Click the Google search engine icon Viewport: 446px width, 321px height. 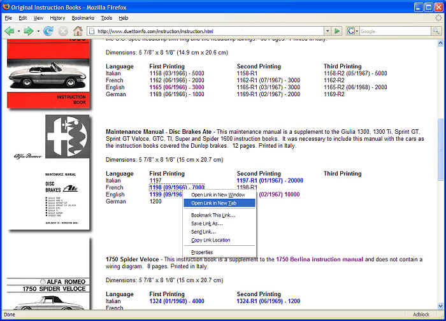pos(351,31)
